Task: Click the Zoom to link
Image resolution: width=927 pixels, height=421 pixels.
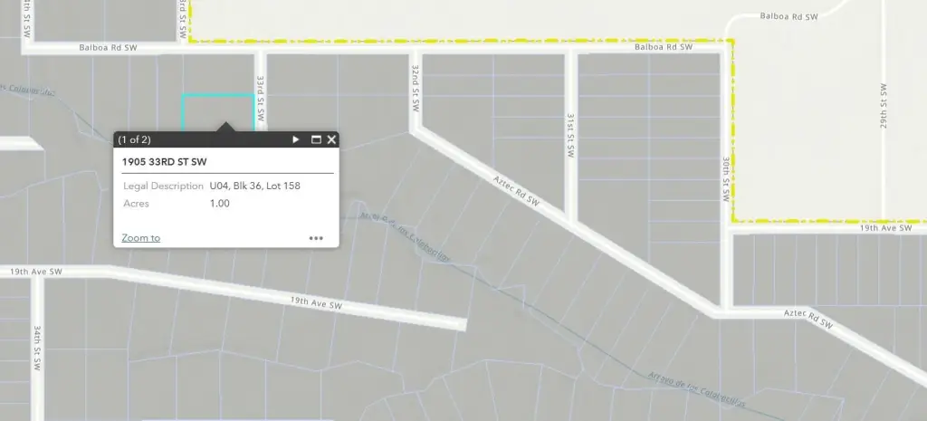Action: click(141, 238)
